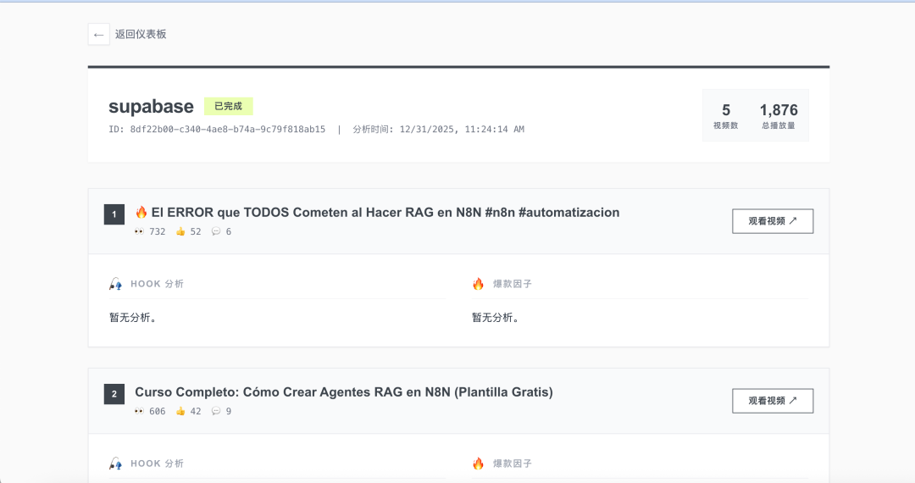Click the 爆款因子 heading in video 1

[513, 284]
